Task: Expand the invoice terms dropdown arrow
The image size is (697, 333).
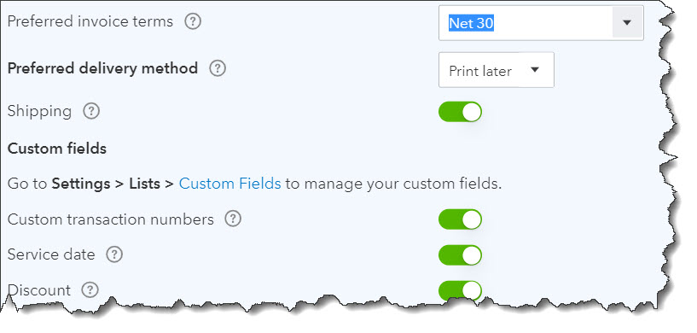Action: 627,23
